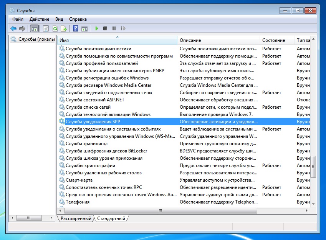Open the Справка menu

[78, 19]
